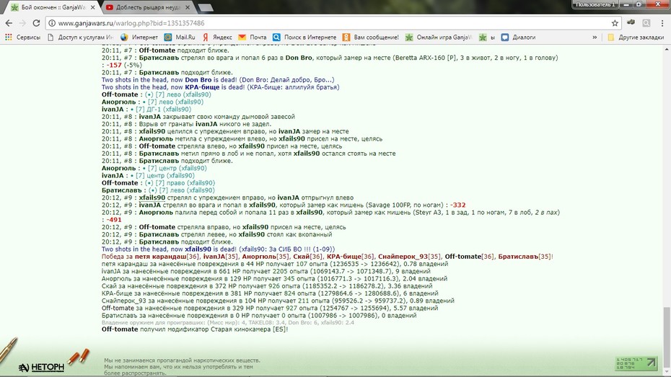Open the Почта bookmark
671x377 pixels.
[x=253, y=37]
